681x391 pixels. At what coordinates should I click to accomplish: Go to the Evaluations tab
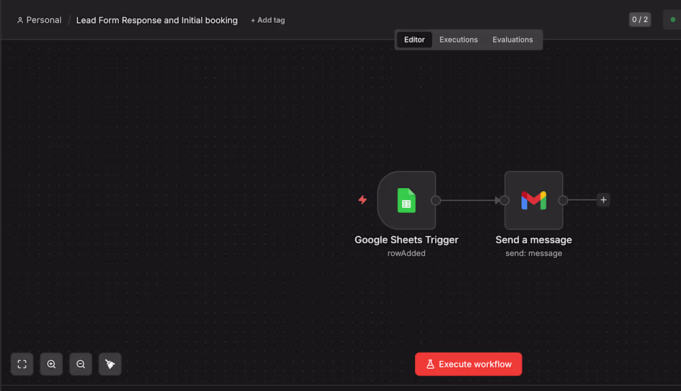point(513,40)
